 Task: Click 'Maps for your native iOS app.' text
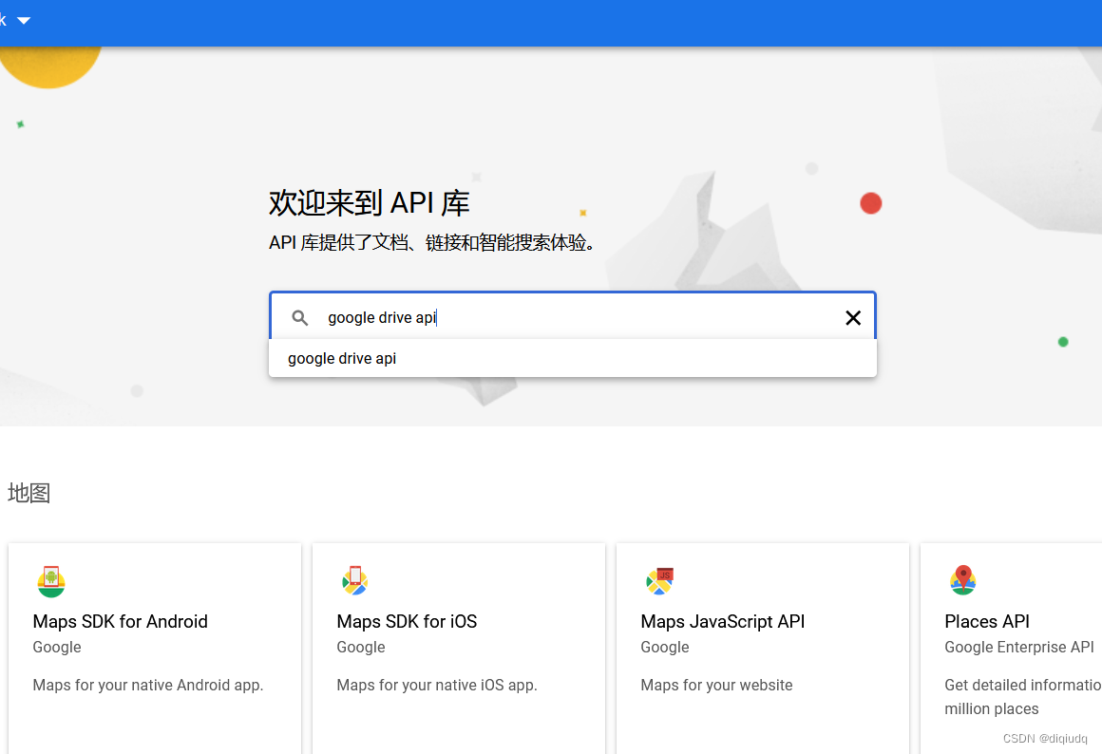(x=436, y=685)
